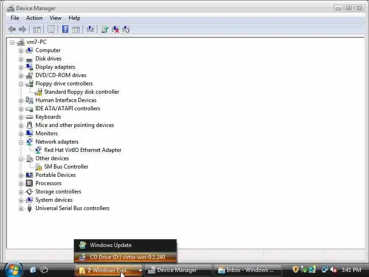Collapse the Other devices category
Screen dimensions: 369x277
coord(21,159)
